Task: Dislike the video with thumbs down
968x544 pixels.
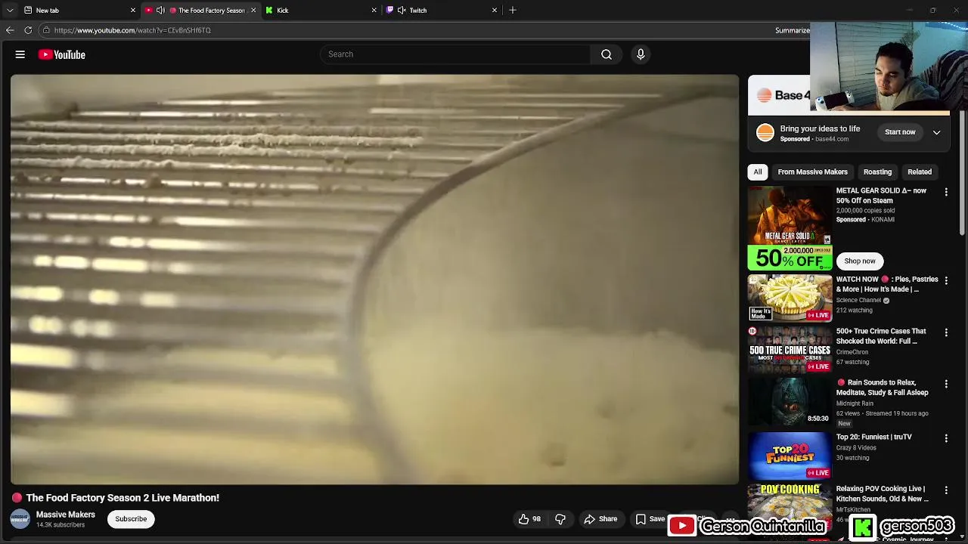Action: pyautogui.click(x=560, y=519)
